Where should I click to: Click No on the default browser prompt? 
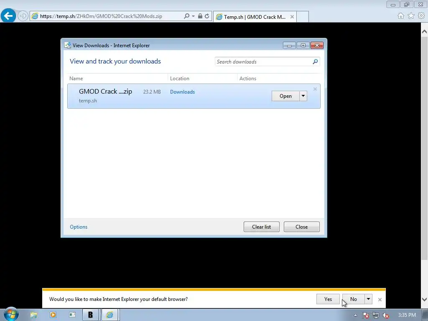click(354, 299)
